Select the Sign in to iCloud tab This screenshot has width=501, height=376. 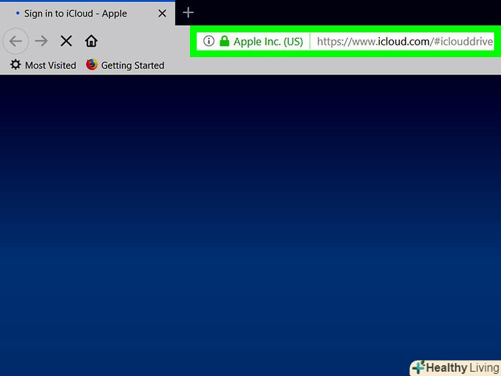(87, 14)
